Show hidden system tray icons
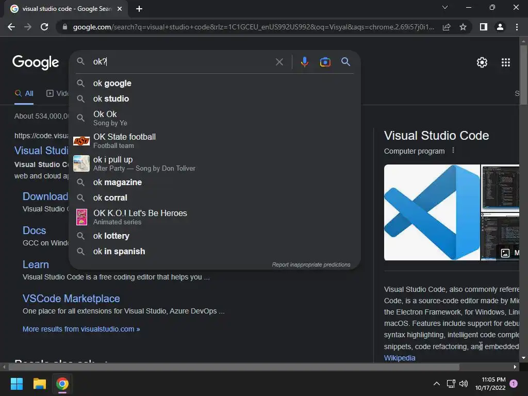This screenshot has width=528, height=396. (x=436, y=384)
